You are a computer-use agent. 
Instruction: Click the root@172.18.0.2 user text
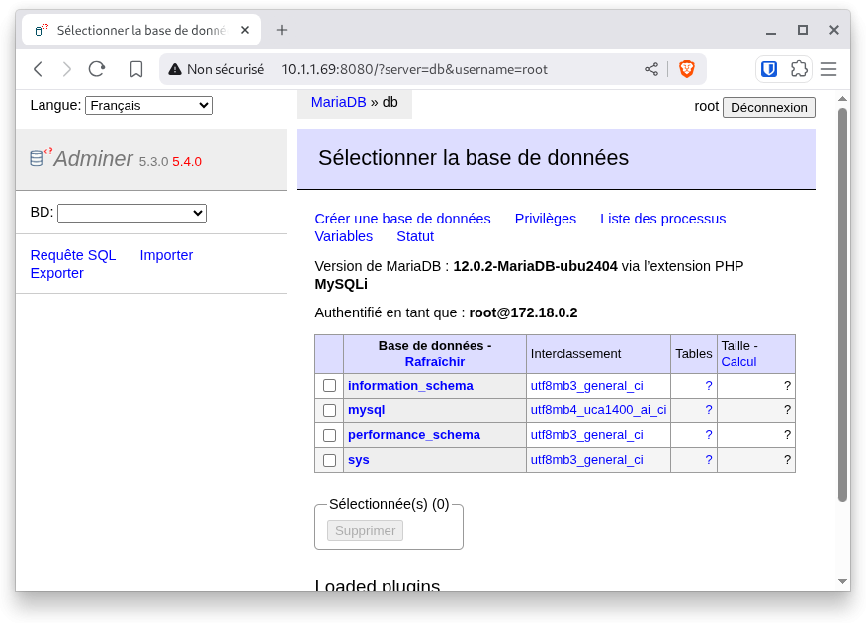pos(523,312)
